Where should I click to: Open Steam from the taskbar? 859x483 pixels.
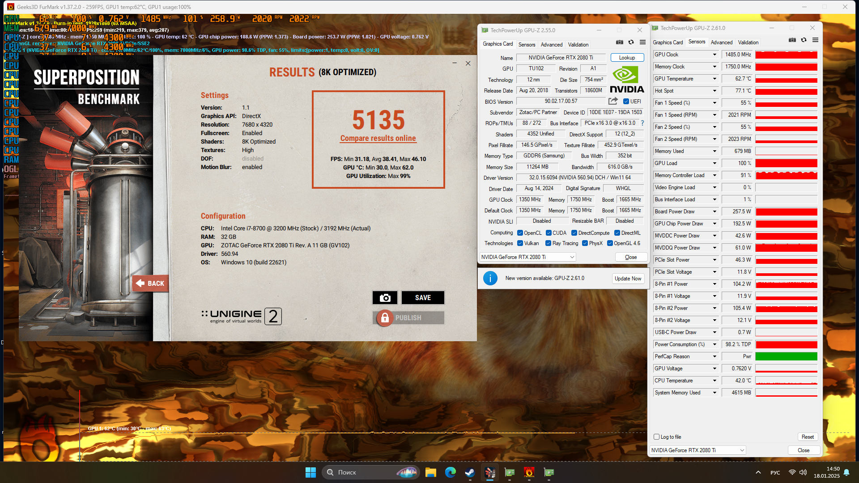470,472
